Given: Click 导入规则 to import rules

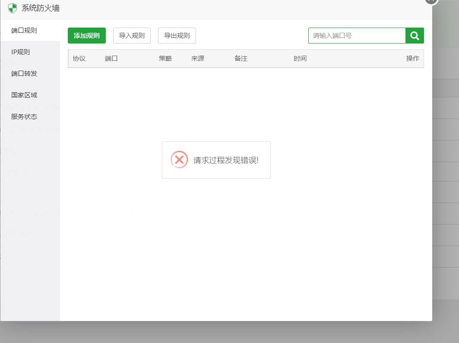Looking at the screenshot, I should (x=132, y=36).
